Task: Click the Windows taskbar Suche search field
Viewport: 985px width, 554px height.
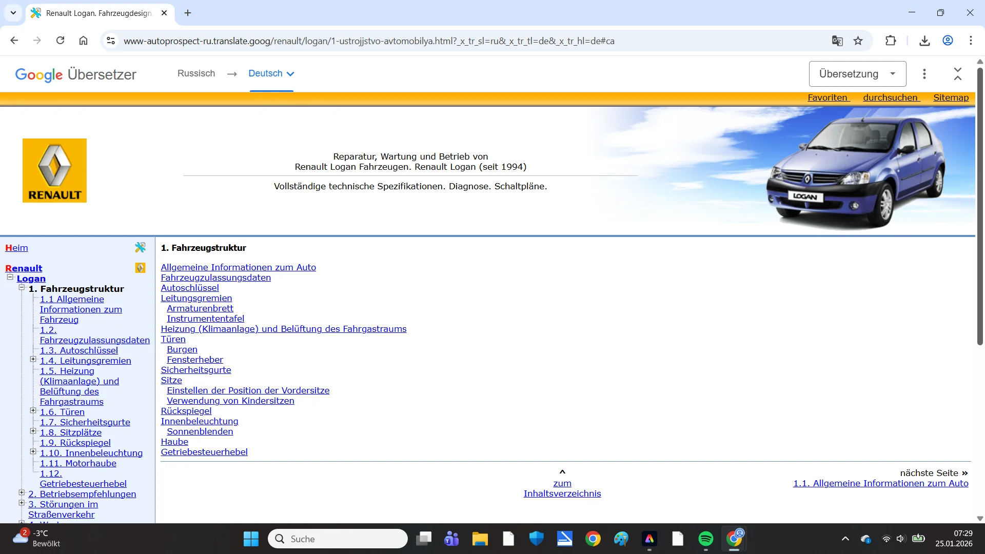Action: pos(339,539)
